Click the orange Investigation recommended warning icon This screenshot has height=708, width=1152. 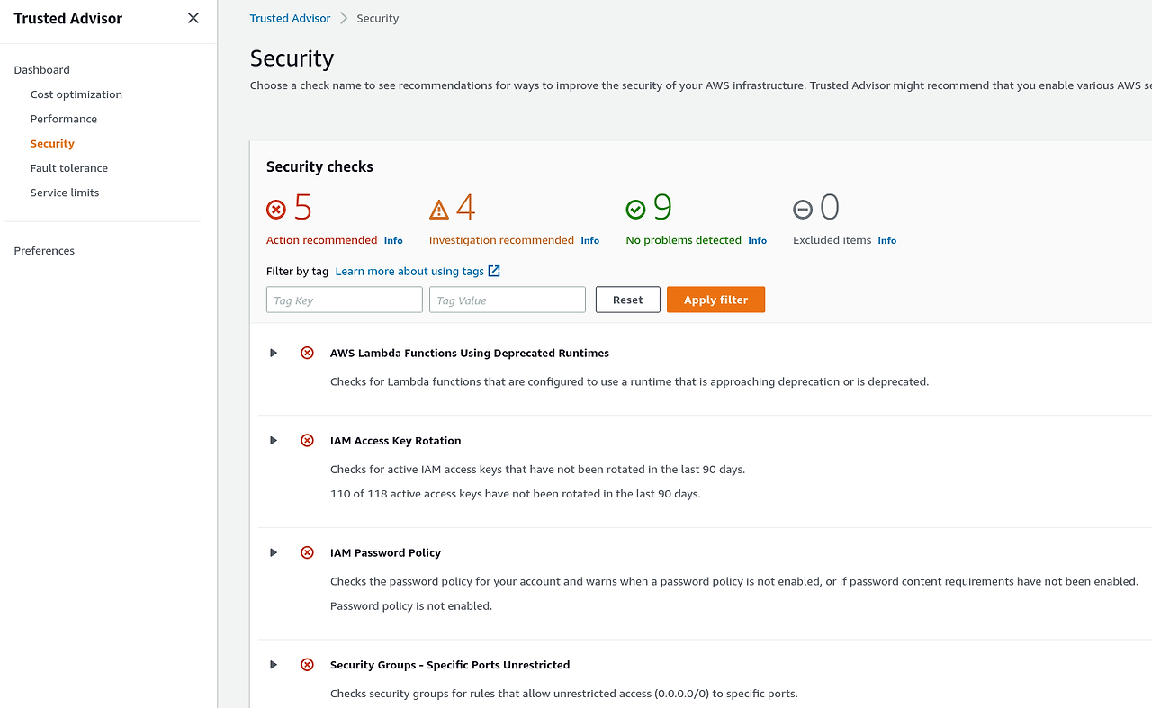438,210
